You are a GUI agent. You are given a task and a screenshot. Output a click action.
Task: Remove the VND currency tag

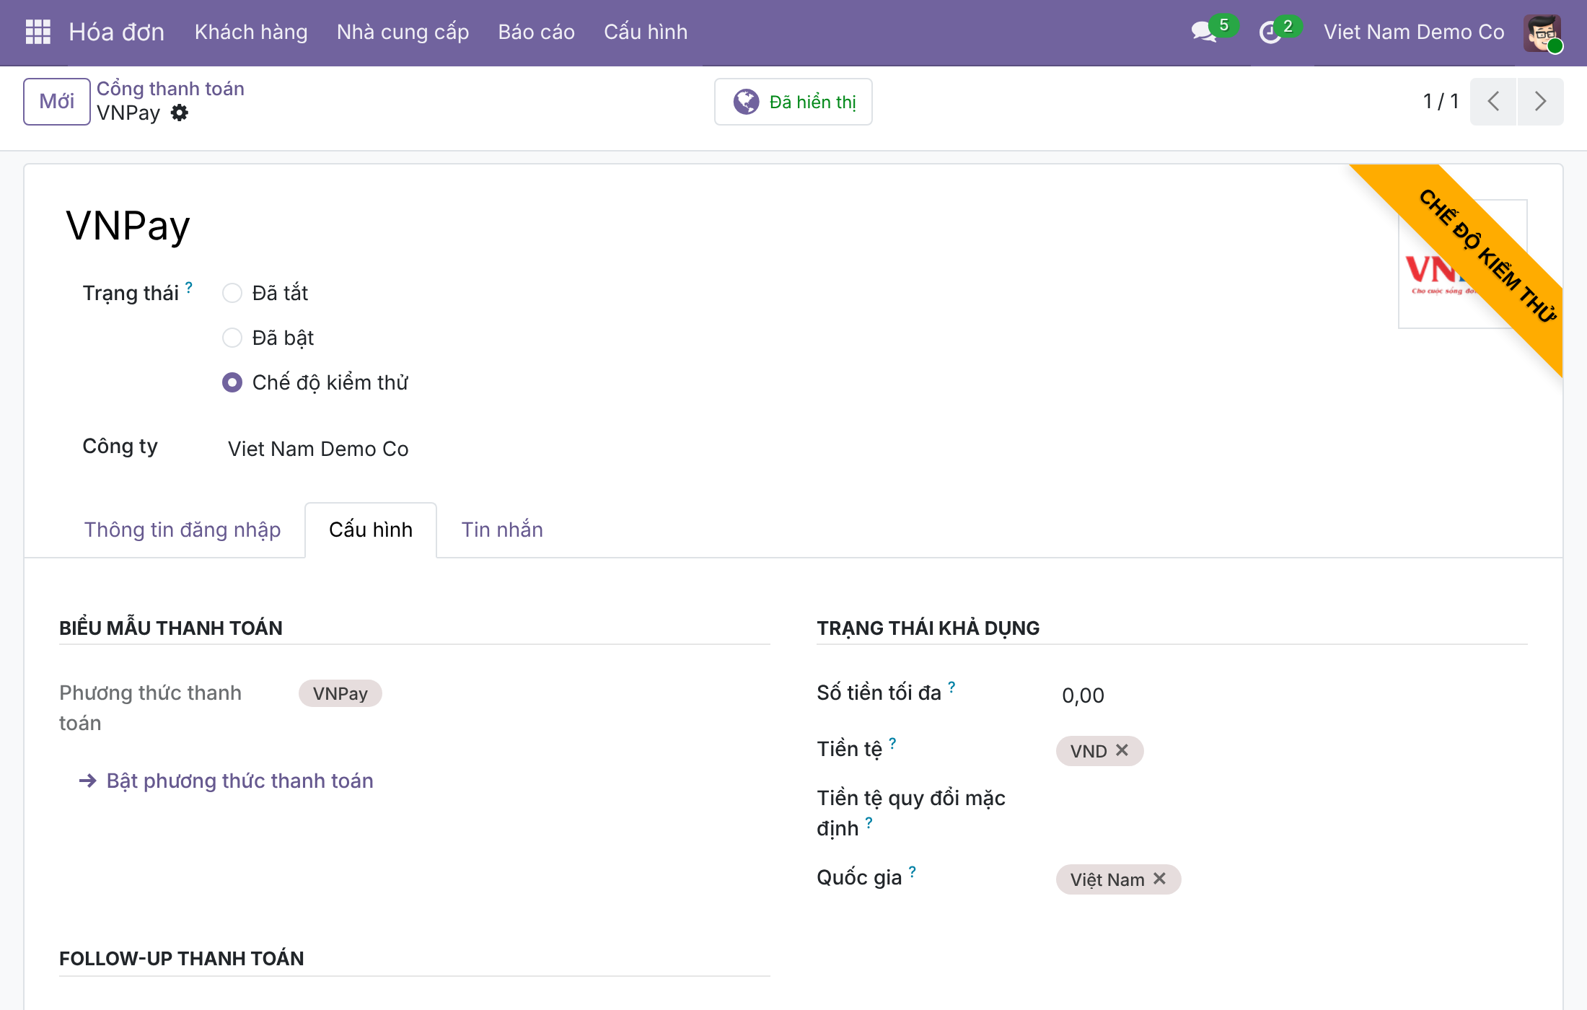click(1122, 750)
